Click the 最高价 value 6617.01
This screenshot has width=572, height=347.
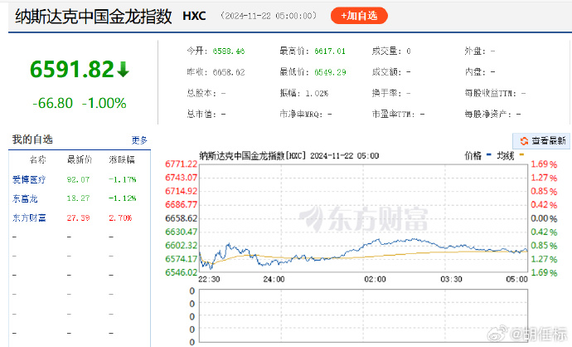tap(330, 51)
